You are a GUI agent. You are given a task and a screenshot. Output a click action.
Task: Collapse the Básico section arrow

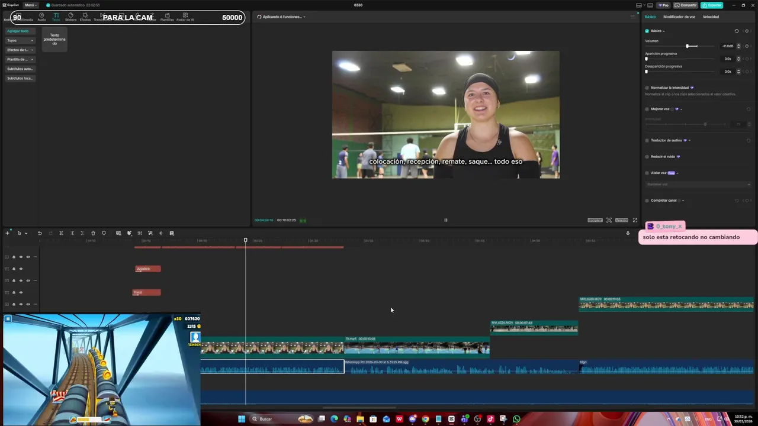664,31
